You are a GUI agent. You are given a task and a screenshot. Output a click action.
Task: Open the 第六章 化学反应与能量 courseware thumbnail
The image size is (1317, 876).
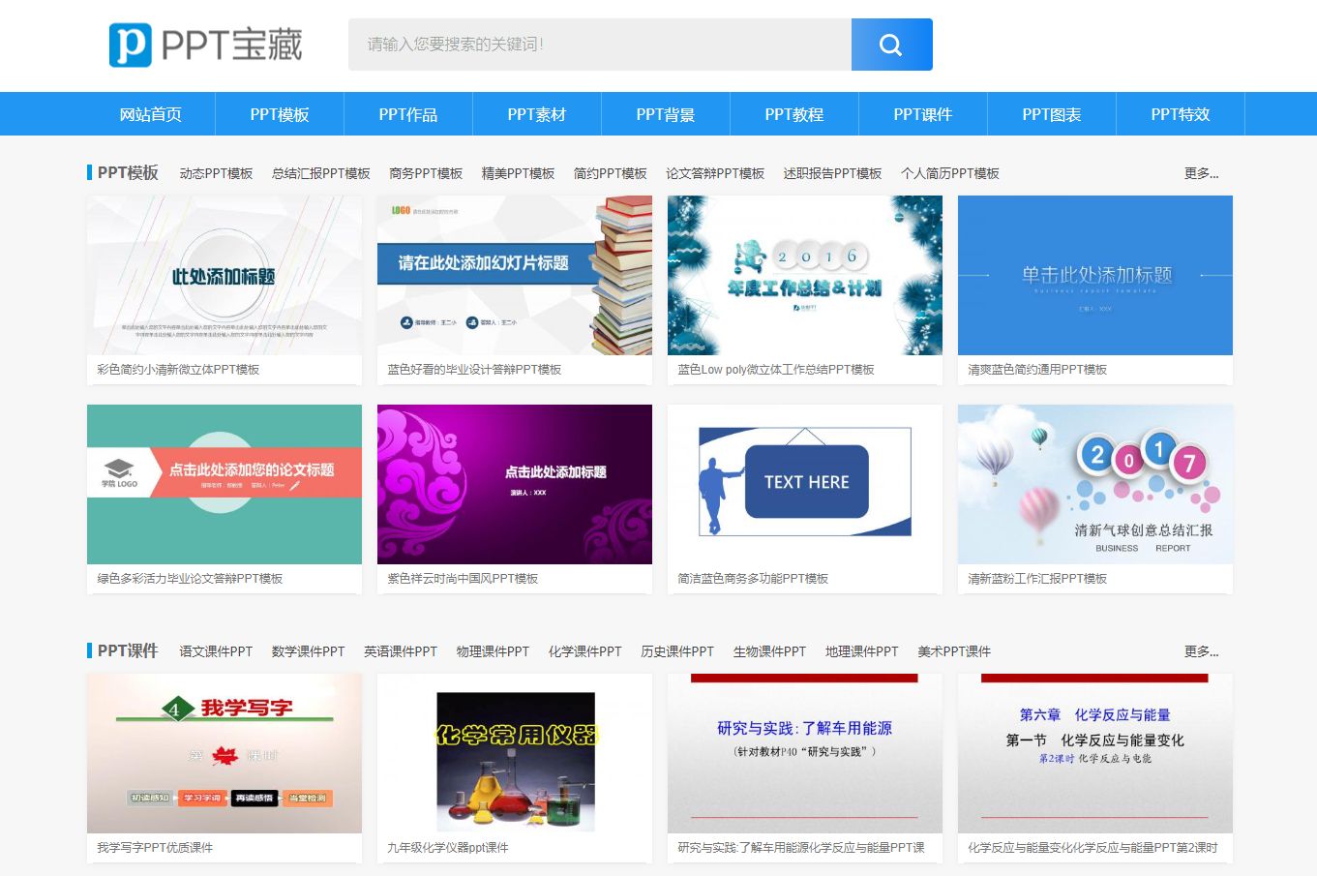(x=1095, y=753)
